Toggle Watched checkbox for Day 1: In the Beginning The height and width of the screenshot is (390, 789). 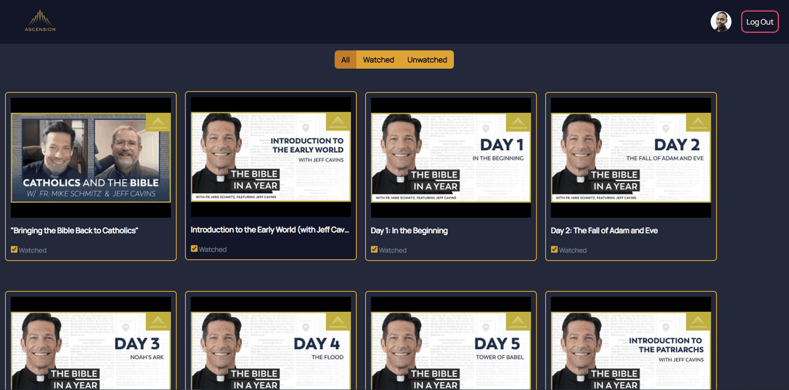(x=374, y=249)
